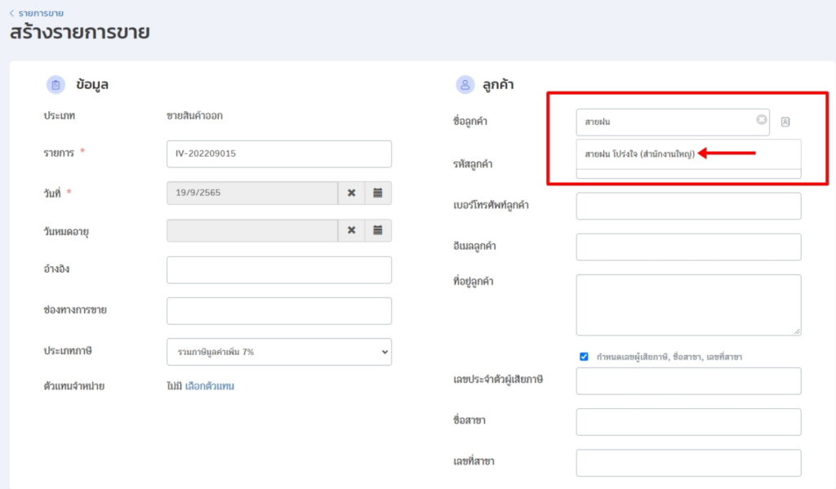
Task: Clear the วันที่ date value
Action: pos(351,193)
